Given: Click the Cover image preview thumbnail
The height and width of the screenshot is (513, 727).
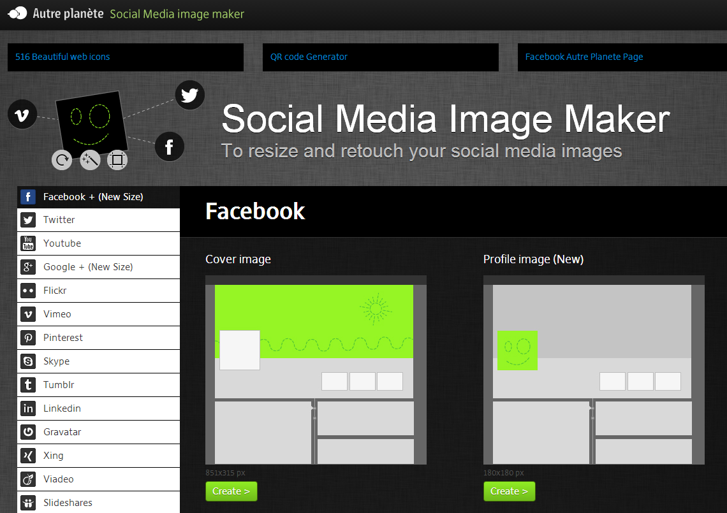Looking at the screenshot, I should [x=316, y=370].
